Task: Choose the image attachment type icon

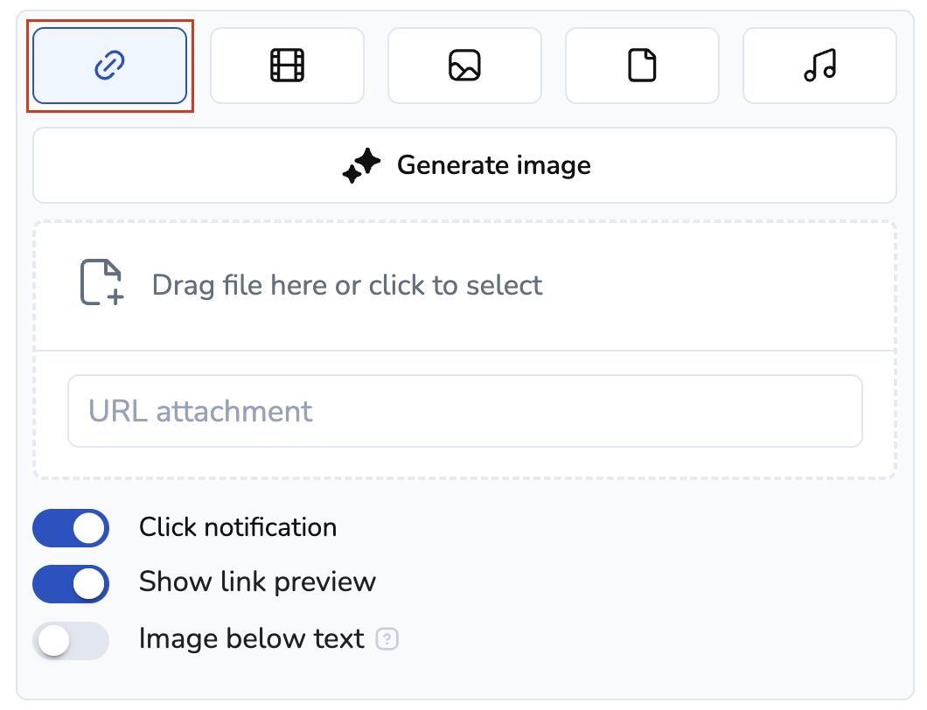Action: [464, 66]
